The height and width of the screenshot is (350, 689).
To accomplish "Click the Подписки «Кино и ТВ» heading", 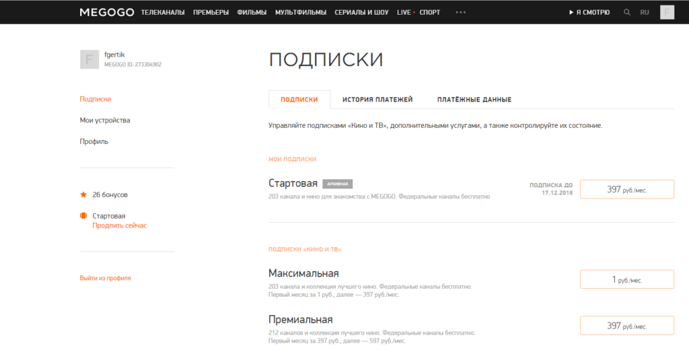I will (x=305, y=249).
